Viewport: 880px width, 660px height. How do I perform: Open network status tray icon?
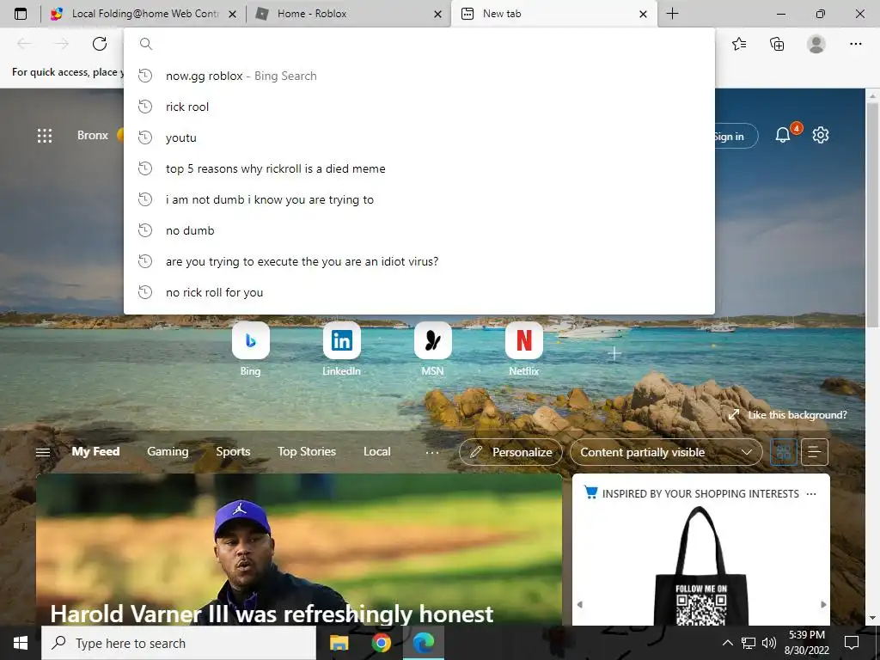pyautogui.click(x=749, y=643)
